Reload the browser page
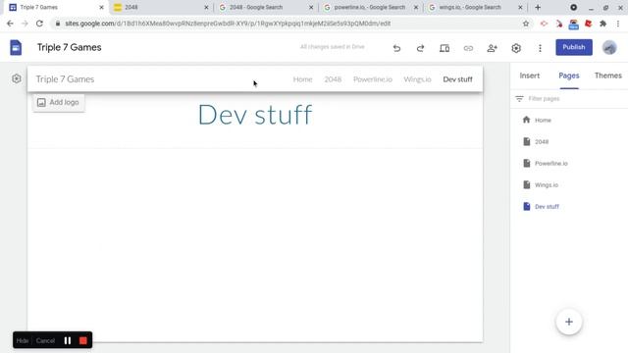Image resolution: width=628 pixels, height=353 pixels. (39, 24)
